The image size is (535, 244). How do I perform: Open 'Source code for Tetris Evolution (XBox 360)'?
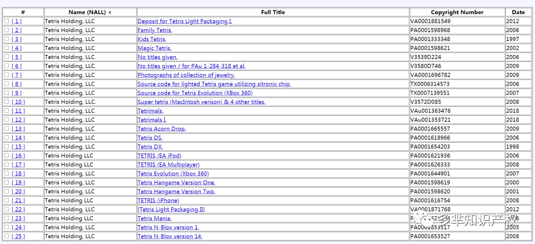coord(195,93)
